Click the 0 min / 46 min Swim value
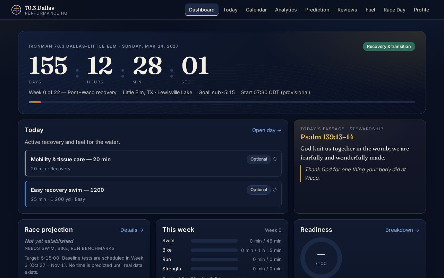The image size is (444, 278). tap(266, 241)
